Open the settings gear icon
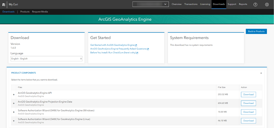The height and width of the screenshot is (128, 274). [267, 4]
